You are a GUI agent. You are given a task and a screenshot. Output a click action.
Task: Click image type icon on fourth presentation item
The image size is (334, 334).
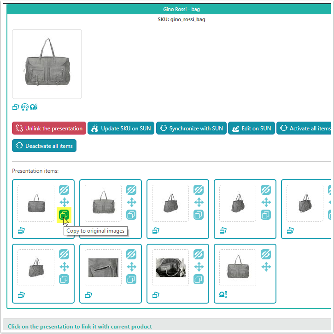click(223, 230)
